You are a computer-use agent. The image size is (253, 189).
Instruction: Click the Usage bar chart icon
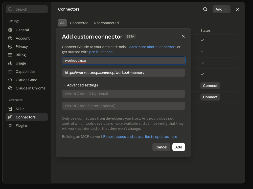point(10,63)
